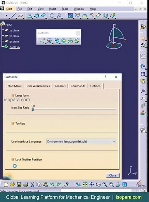The image size is (149, 202).
Task: Click the question mark help button in Customize
Action: pyautogui.click(x=105, y=77)
